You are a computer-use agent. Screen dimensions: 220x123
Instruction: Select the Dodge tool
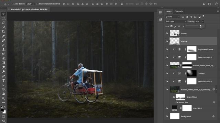point(3,72)
